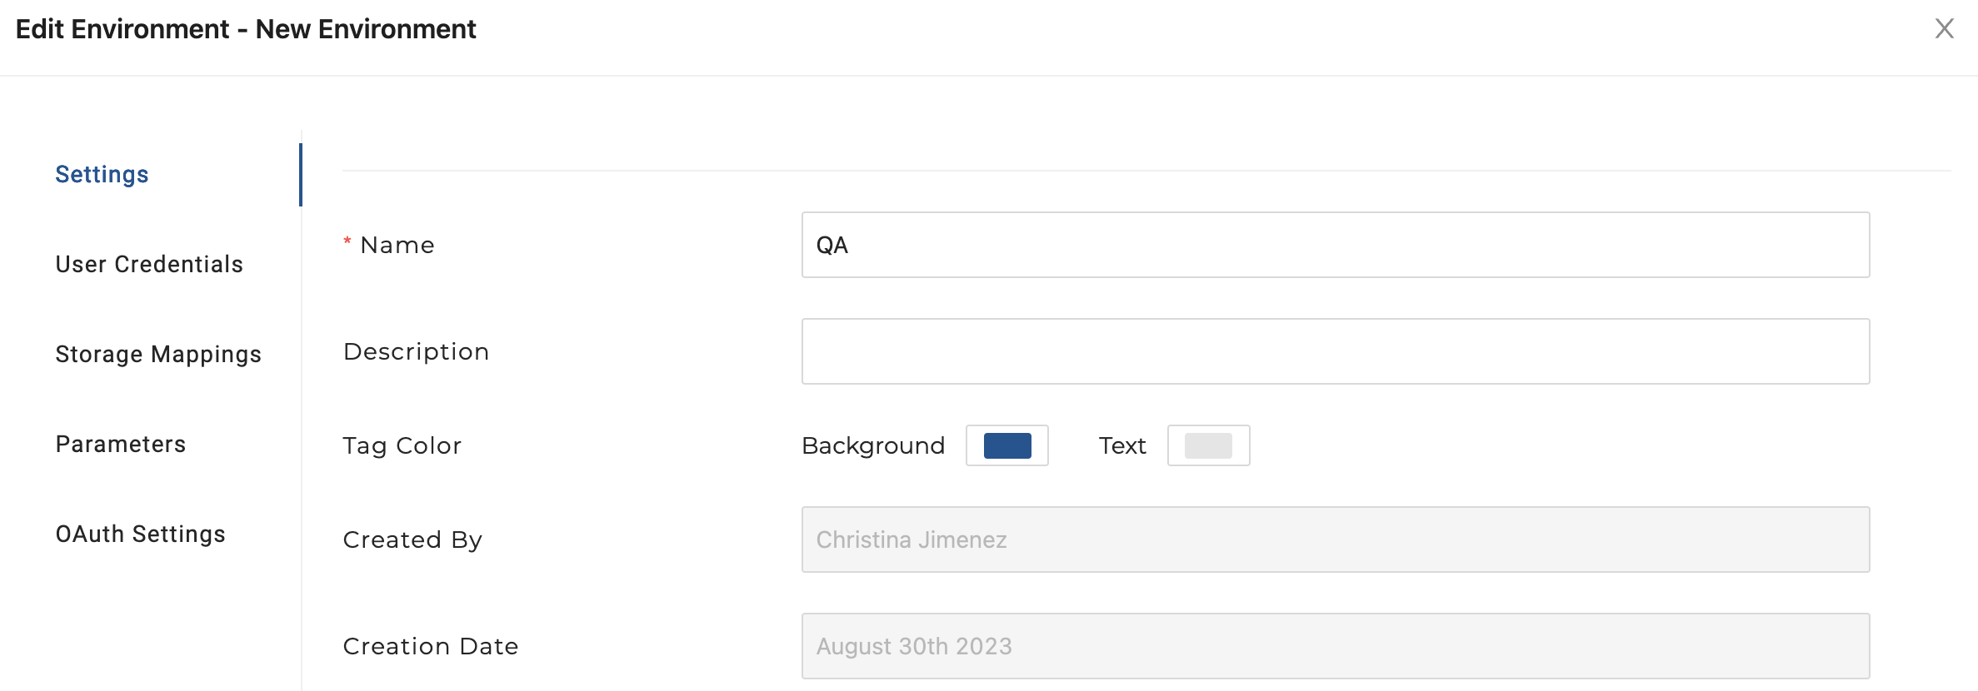Open the User Credentials section

tap(149, 264)
